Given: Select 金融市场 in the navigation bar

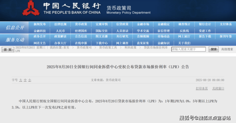Looking at the screenshot, I should [x=143, y=24].
